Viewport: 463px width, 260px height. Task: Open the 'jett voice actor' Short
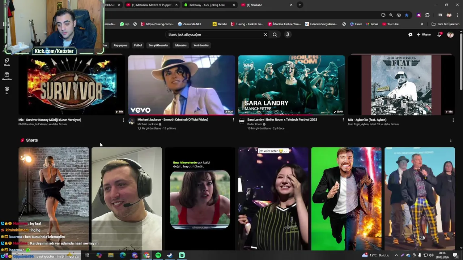(x=273, y=199)
